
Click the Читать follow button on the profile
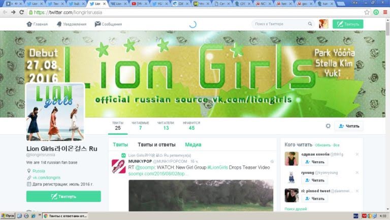pos(349,126)
